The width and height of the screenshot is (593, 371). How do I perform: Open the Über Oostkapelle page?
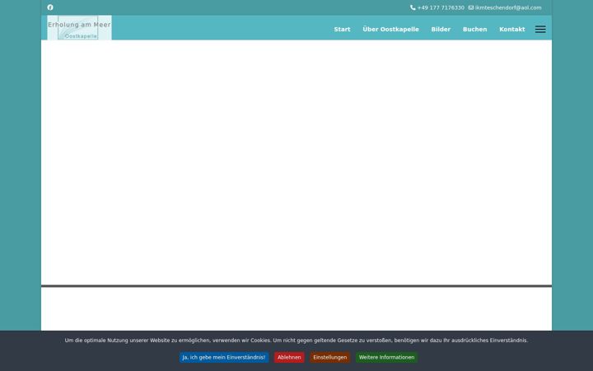point(390,29)
